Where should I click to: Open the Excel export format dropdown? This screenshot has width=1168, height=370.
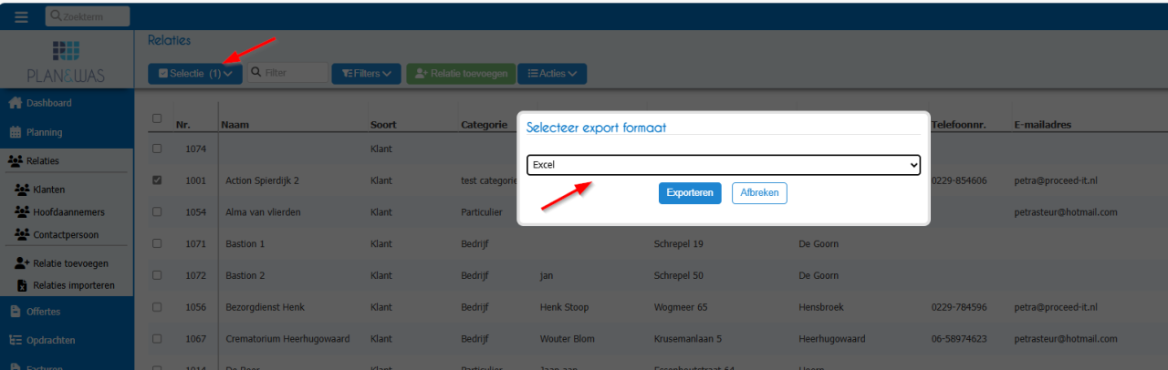click(x=724, y=165)
